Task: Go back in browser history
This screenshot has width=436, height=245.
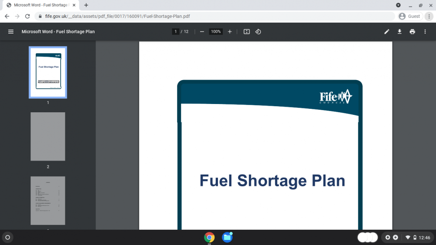Action: 7,17
